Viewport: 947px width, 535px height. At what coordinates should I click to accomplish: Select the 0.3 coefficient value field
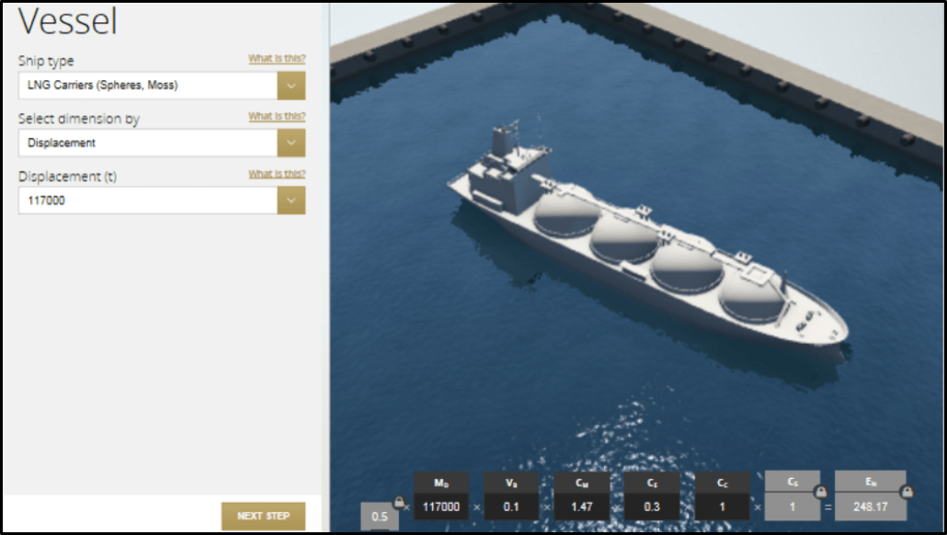pyautogui.click(x=652, y=507)
